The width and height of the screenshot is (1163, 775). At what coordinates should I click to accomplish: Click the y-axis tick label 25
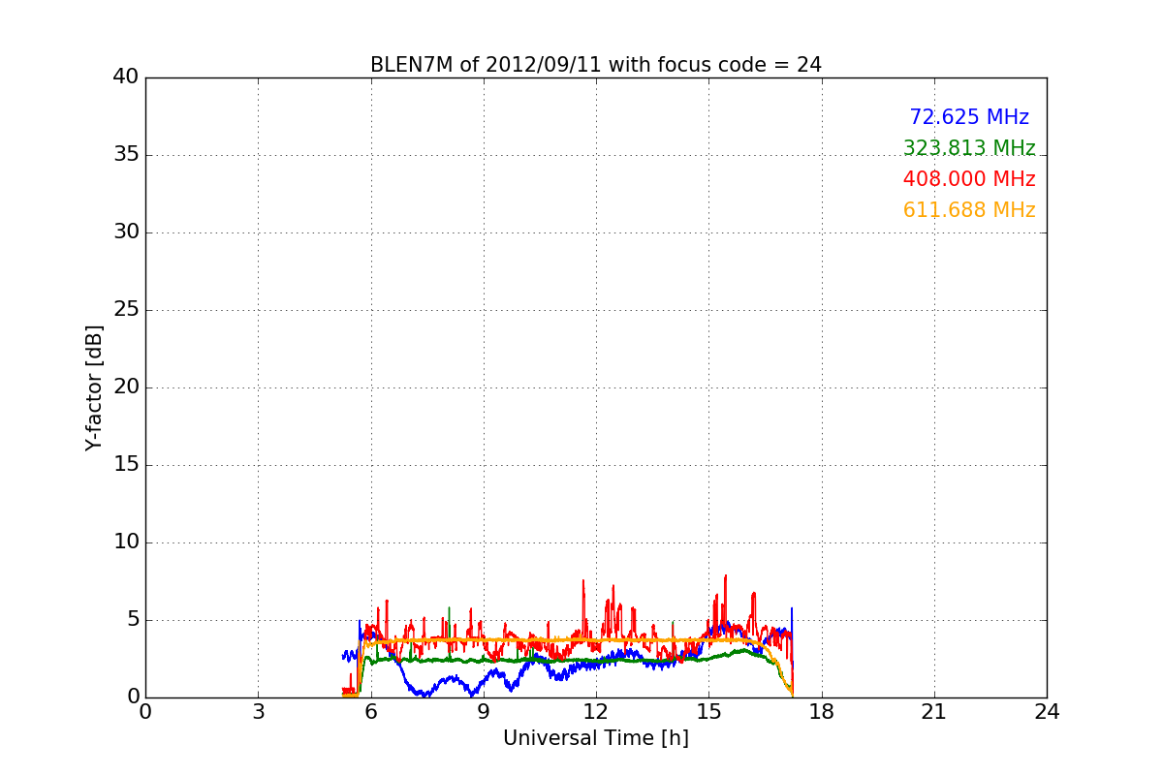pos(126,310)
